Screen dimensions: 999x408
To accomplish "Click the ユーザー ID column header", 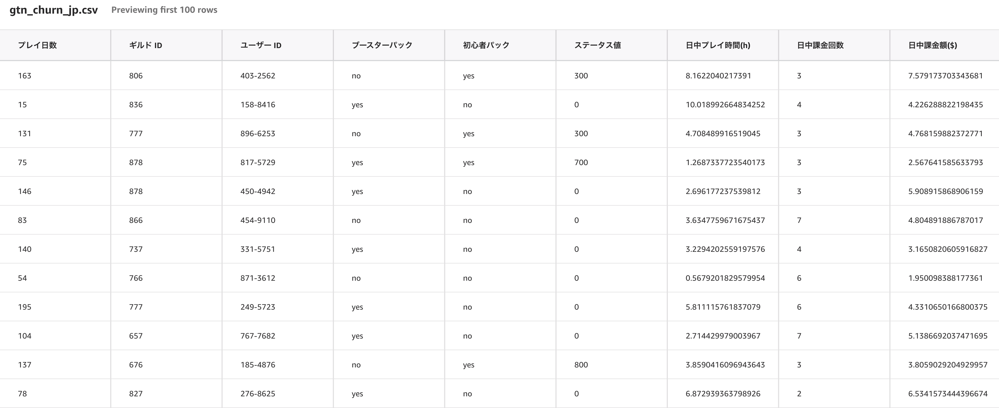I will (x=261, y=45).
